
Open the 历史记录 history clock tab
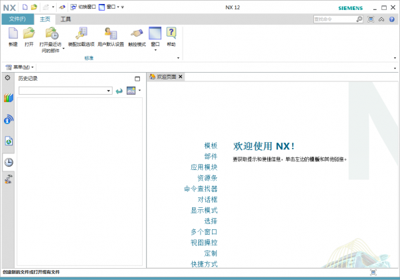pyautogui.click(x=9, y=162)
